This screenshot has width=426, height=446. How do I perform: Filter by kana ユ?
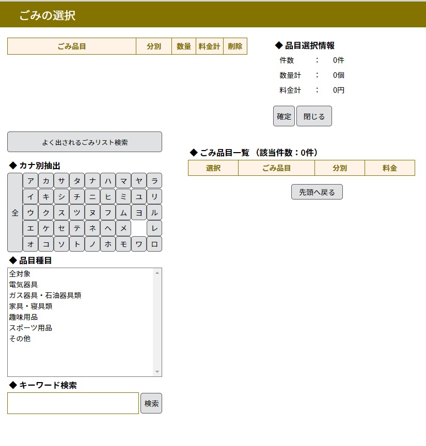point(139,196)
